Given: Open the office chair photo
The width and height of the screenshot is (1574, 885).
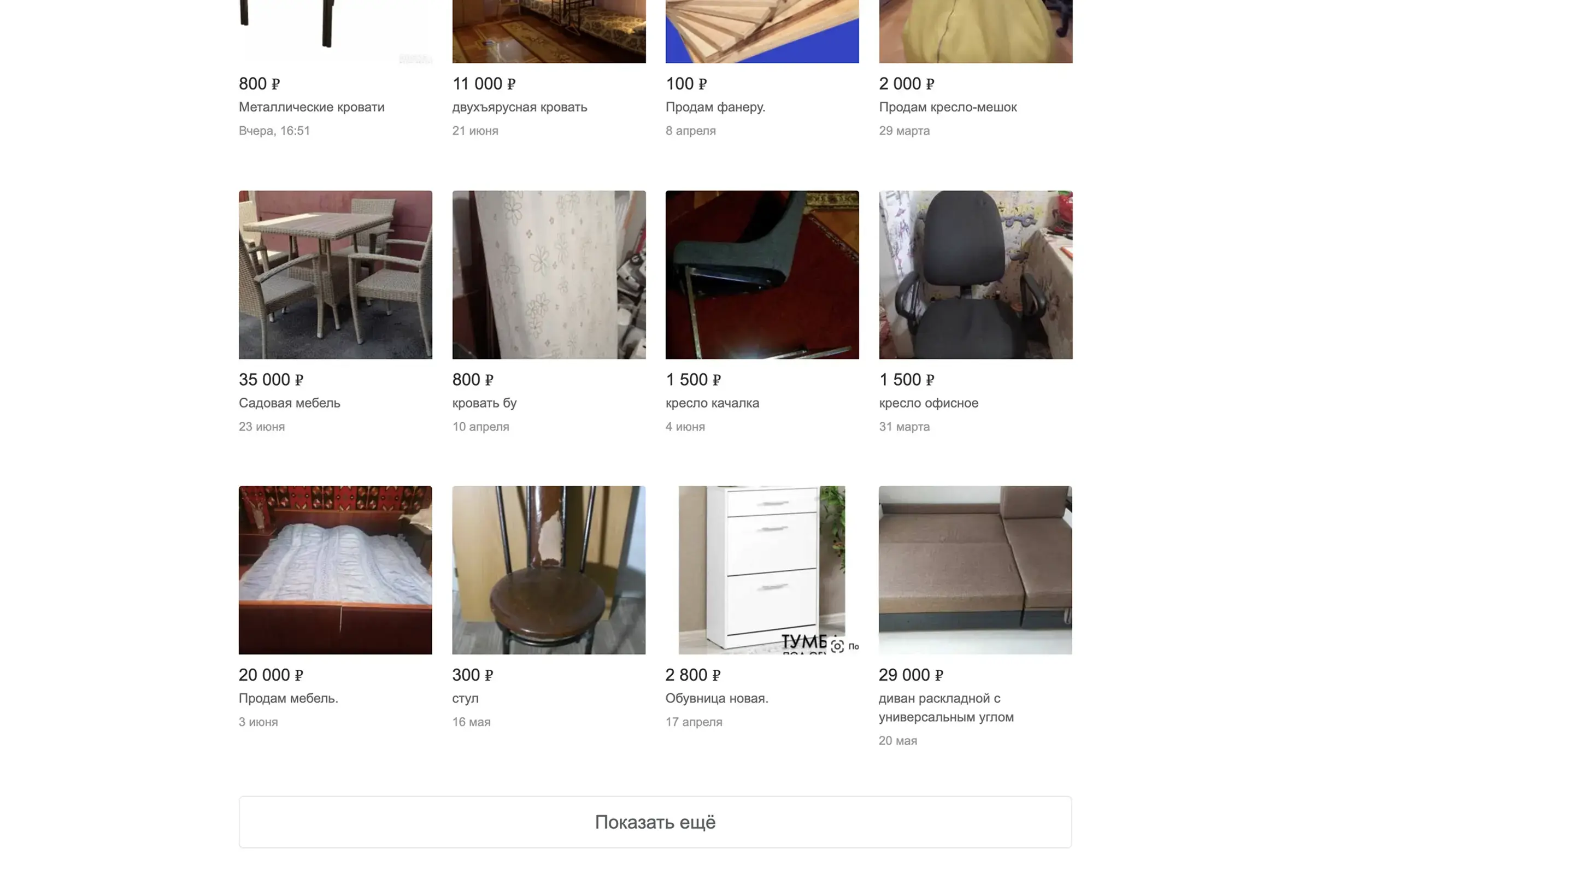Looking at the screenshot, I should pyautogui.click(x=975, y=275).
